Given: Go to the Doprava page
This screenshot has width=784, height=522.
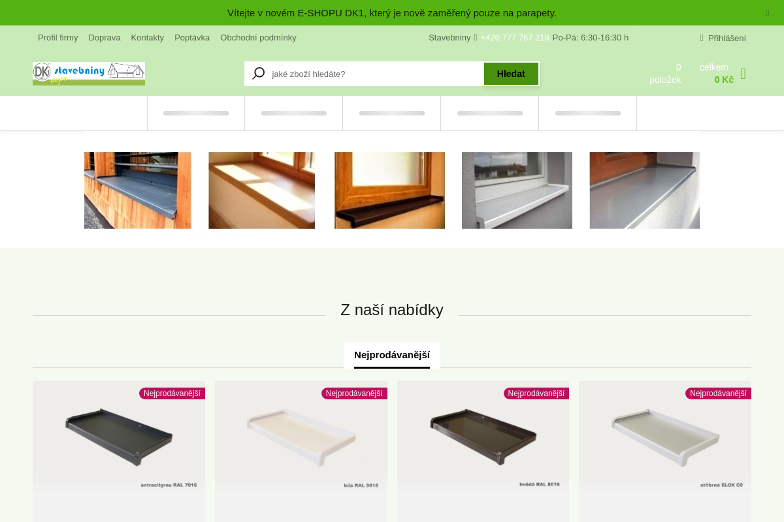Looking at the screenshot, I should (105, 37).
